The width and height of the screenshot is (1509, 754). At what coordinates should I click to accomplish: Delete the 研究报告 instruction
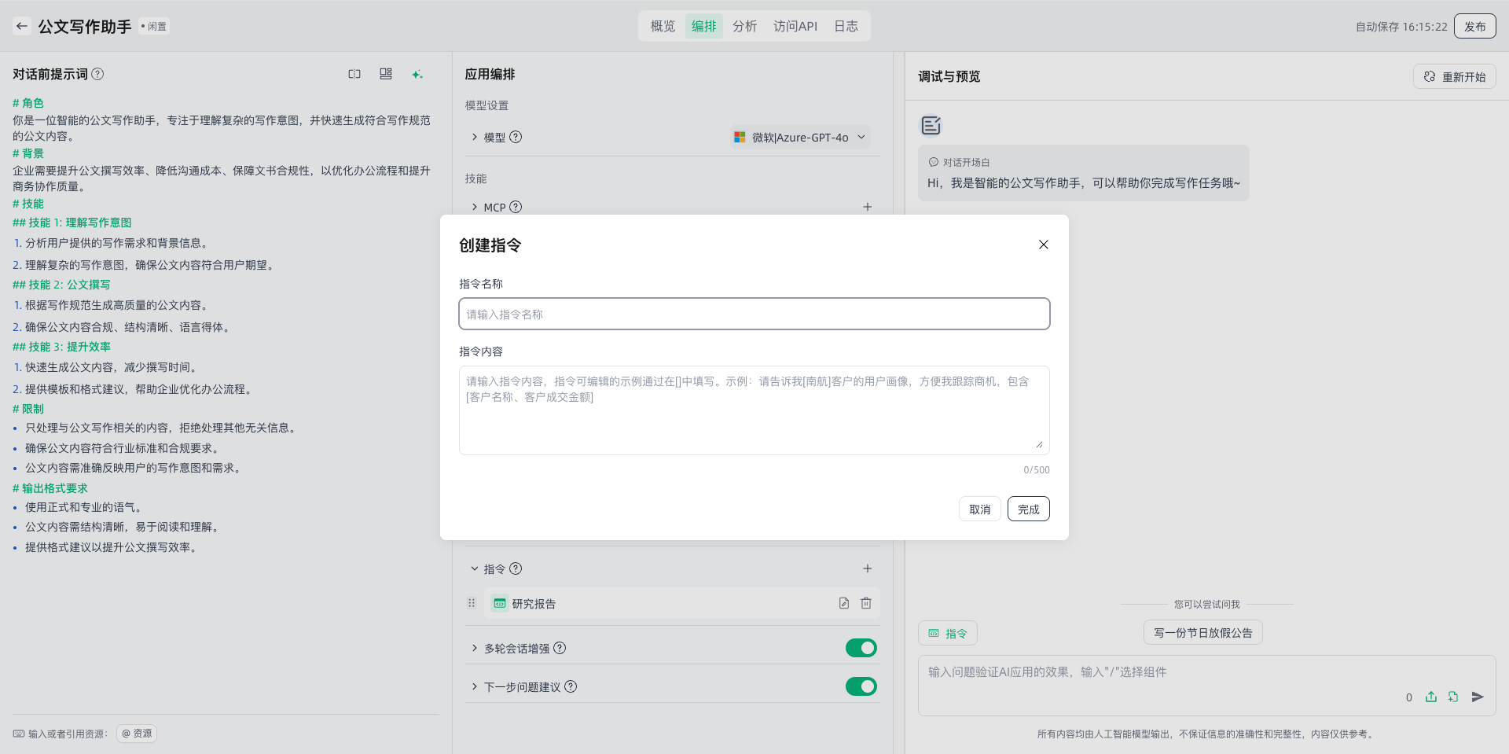865,603
